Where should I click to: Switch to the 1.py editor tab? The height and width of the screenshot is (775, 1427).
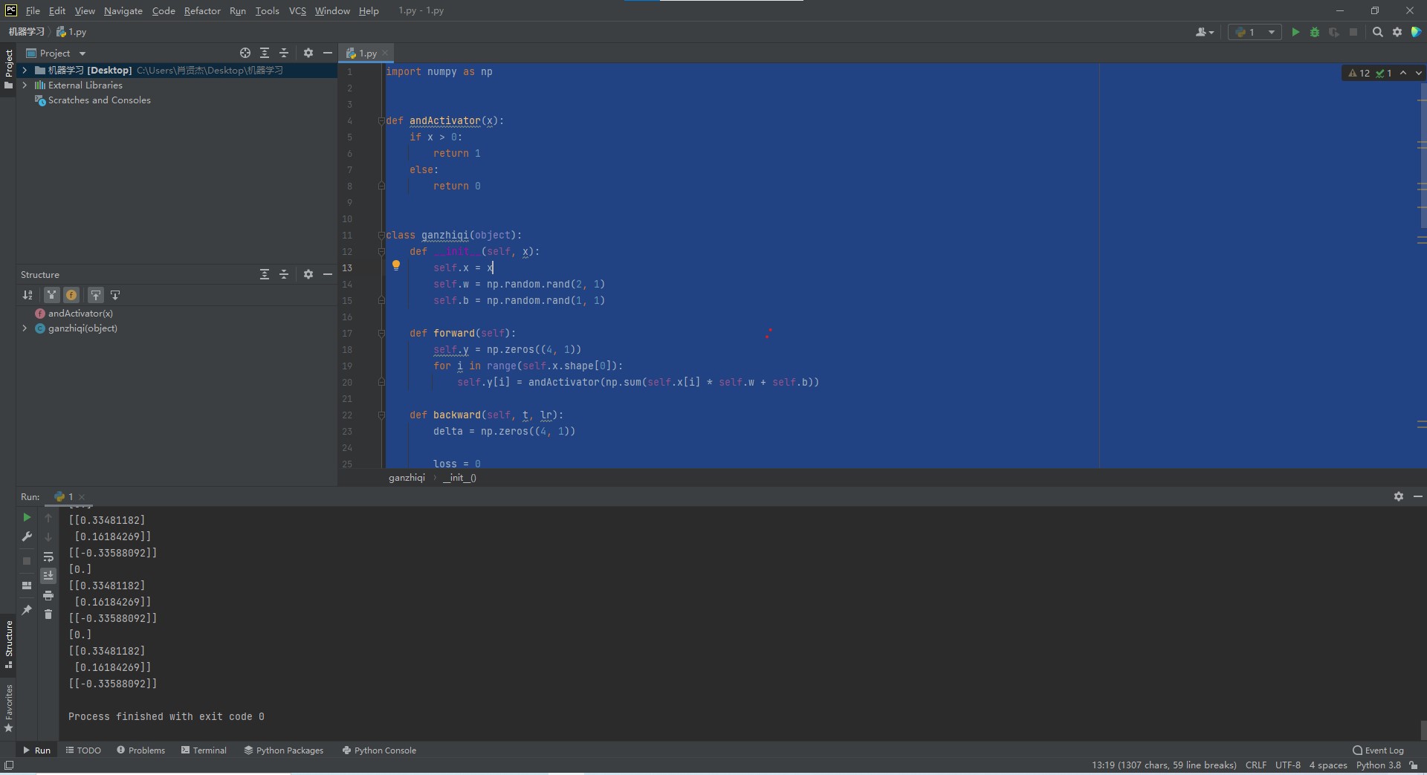coord(368,53)
